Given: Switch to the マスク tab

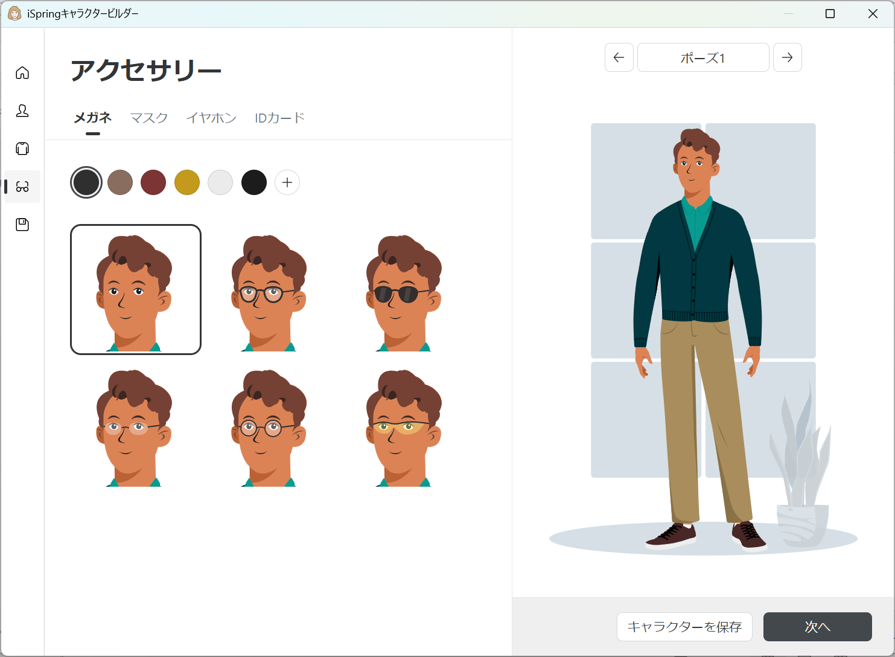Looking at the screenshot, I should [148, 118].
